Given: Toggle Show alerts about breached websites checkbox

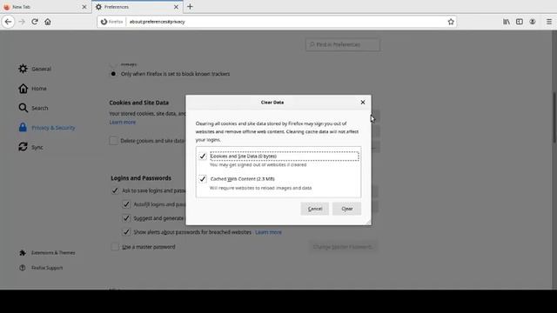Looking at the screenshot, I should click(126, 232).
